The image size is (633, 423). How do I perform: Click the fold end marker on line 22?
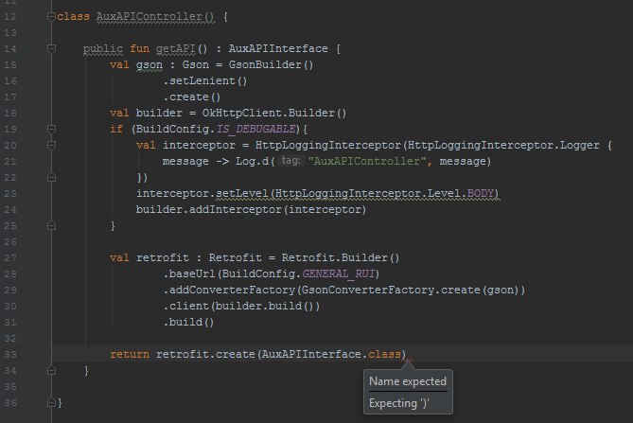[x=51, y=177]
